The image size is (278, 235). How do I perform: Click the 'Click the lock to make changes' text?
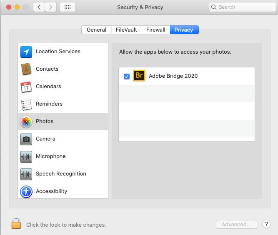pyautogui.click(x=66, y=225)
